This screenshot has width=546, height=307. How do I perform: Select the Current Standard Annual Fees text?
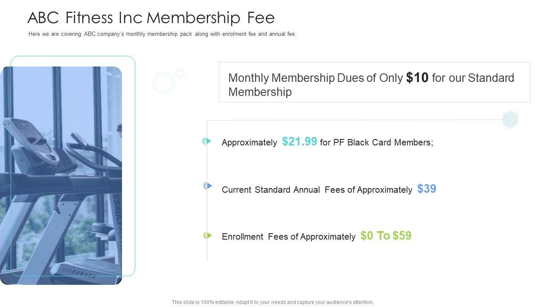click(317, 190)
